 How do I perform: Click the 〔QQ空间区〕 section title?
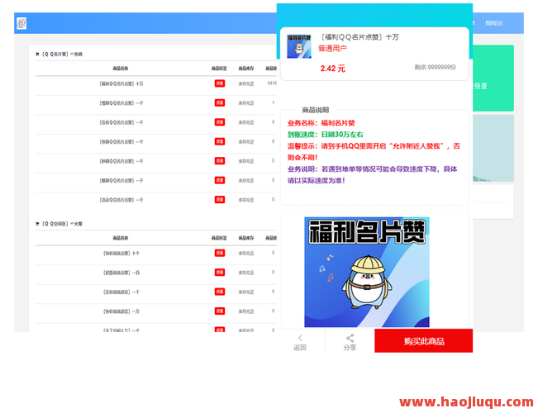point(62,224)
